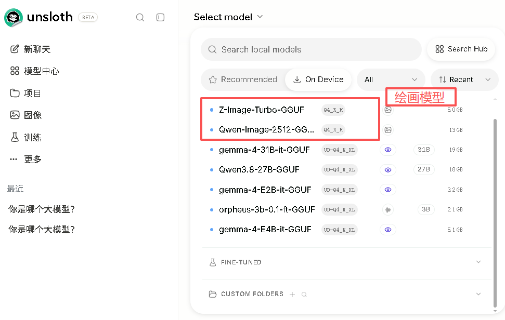Search custom folders with the small magnifier
This screenshot has height=320, width=505.
coord(304,295)
